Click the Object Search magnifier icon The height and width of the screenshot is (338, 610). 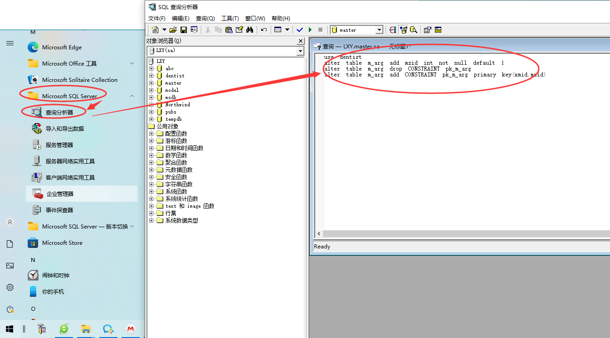(x=414, y=30)
